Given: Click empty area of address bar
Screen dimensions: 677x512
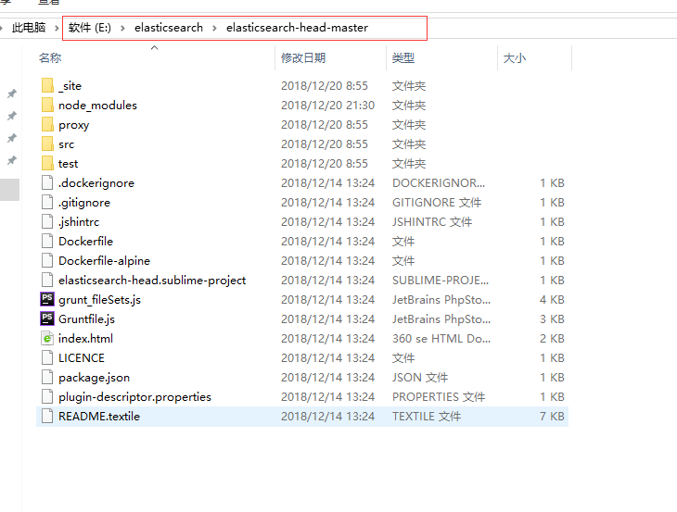Looking at the screenshot, I should pos(399,28).
